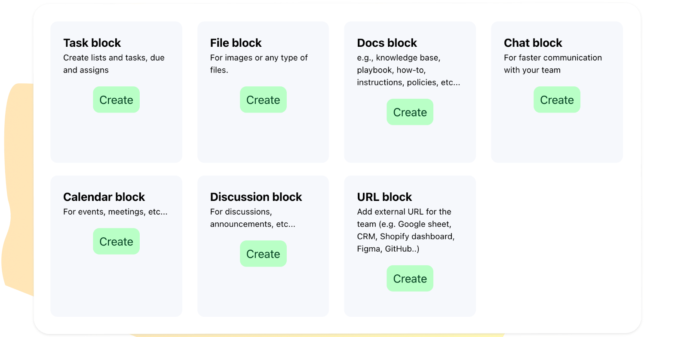Click the File block title
This screenshot has height=337, width=675.
[236, 43]
